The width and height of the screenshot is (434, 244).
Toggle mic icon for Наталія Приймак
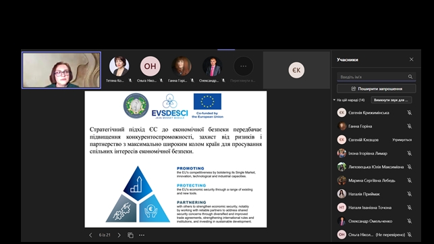(410, 194)
